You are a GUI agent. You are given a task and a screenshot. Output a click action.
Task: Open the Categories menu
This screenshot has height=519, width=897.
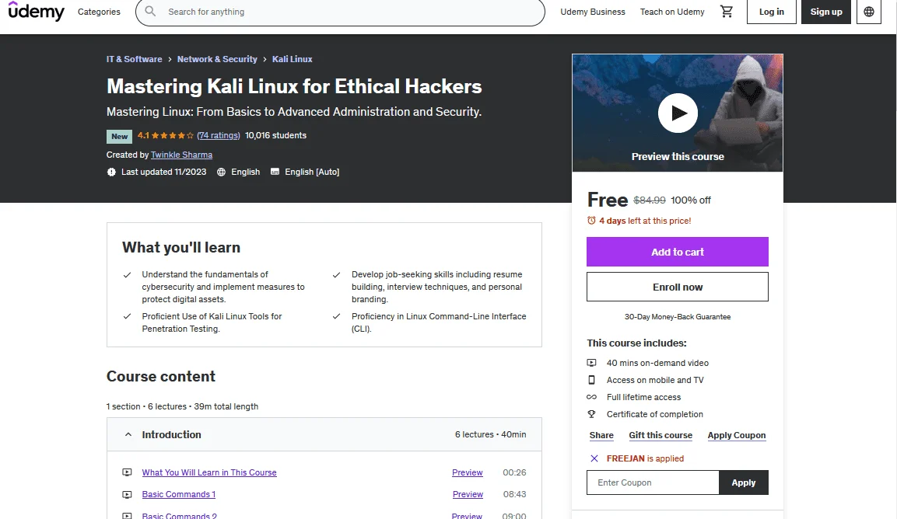(99, 12)
